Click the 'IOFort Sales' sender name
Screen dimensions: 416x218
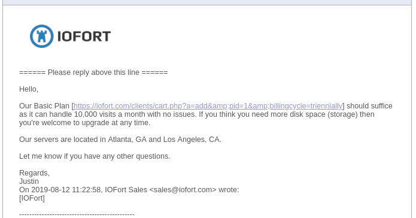click(x=126, y=190)
